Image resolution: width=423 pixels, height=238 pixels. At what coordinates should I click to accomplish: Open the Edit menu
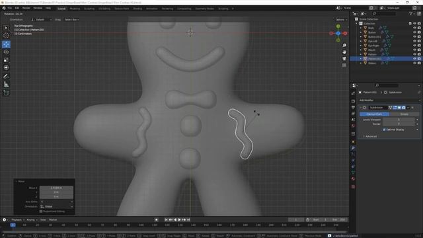[17, 9]
